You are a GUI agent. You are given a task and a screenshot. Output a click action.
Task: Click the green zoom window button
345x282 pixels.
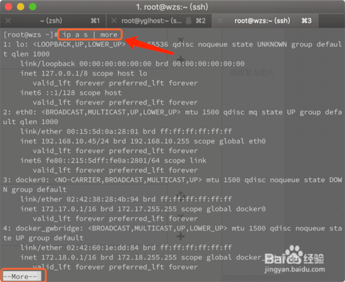[x=32, y=7]
